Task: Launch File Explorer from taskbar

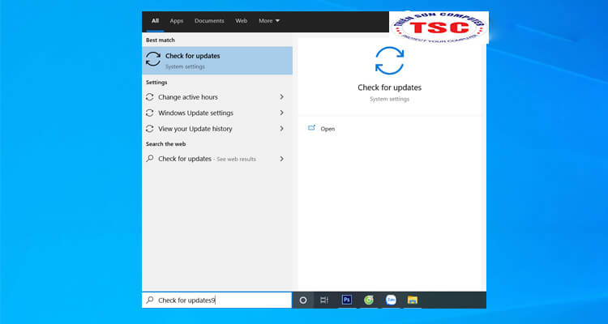Action: coord(412,300)
